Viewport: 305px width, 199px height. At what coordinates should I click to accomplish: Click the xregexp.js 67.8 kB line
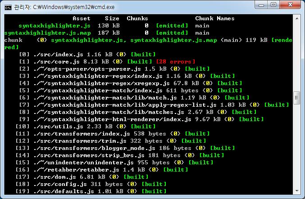pyautogui.click(x=131, y=83)
